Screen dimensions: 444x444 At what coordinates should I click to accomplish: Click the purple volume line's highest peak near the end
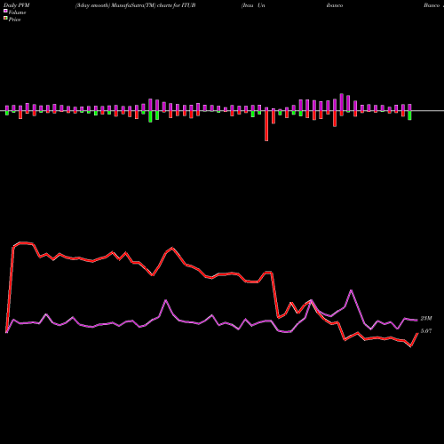(x=352, y=290)
